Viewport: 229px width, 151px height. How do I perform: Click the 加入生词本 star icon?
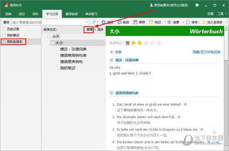tap(204, 22)
